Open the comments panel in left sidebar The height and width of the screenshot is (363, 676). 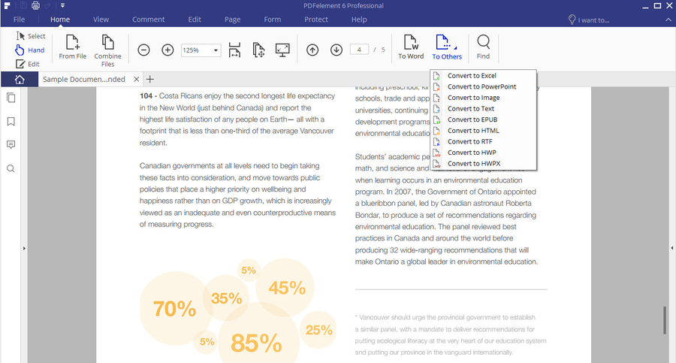(x=11, y=144)
